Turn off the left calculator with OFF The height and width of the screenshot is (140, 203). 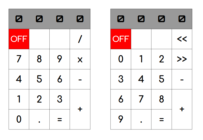(x=19, y=39)
